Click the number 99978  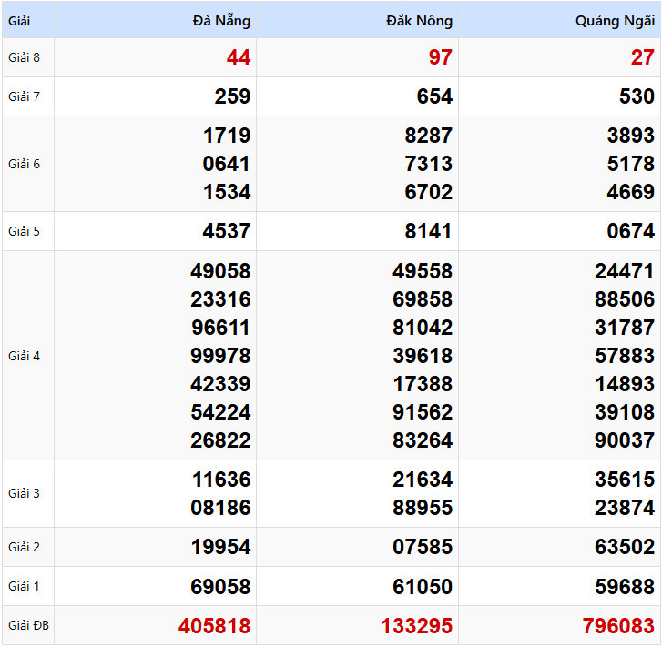click(220, 356)
